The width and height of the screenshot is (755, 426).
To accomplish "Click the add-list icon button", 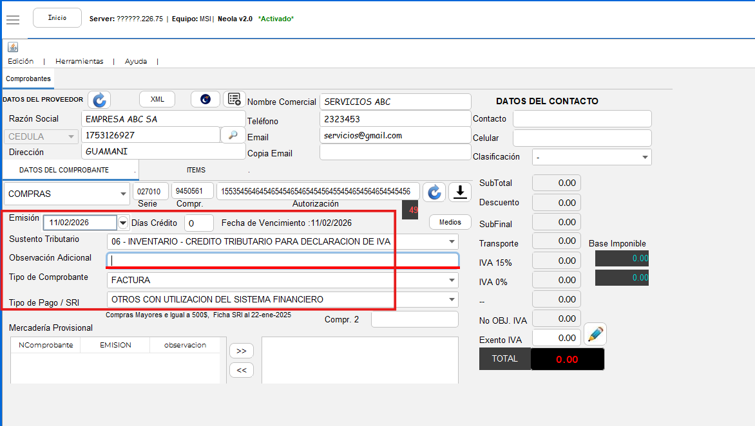I will pyautogui.click(x=234, y=99).
